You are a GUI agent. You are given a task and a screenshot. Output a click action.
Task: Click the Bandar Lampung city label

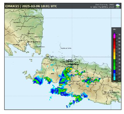[34, 42]
